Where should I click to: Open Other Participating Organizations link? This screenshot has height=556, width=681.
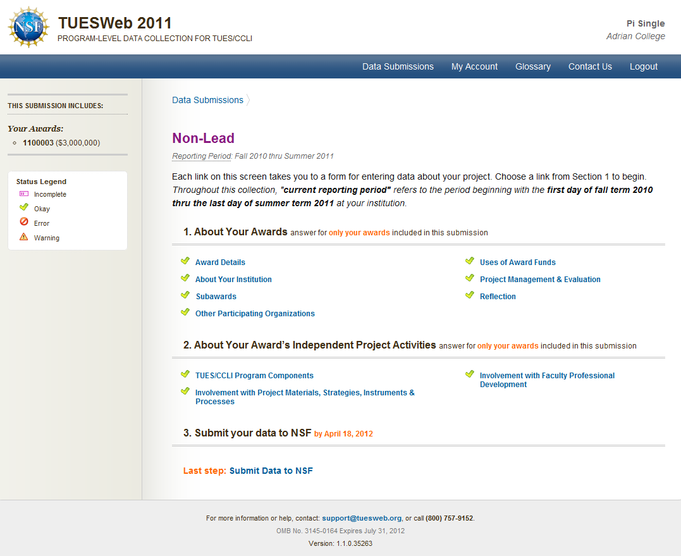click(255, 314)
